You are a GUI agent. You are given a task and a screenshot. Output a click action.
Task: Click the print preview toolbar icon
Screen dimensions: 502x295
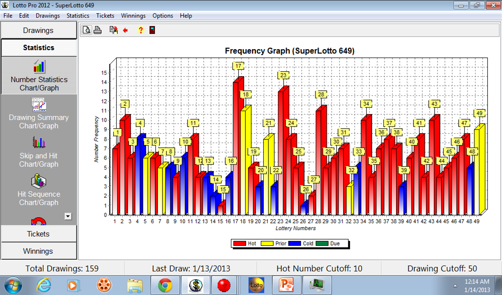(x=87, y=30)
